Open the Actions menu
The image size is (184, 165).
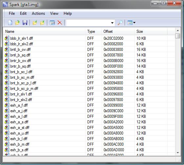38,13
